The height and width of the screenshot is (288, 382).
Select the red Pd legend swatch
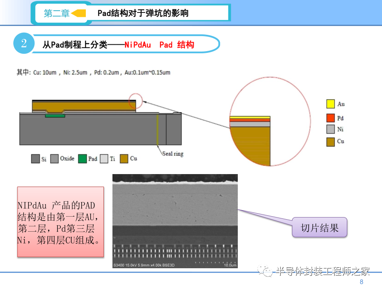330,118
